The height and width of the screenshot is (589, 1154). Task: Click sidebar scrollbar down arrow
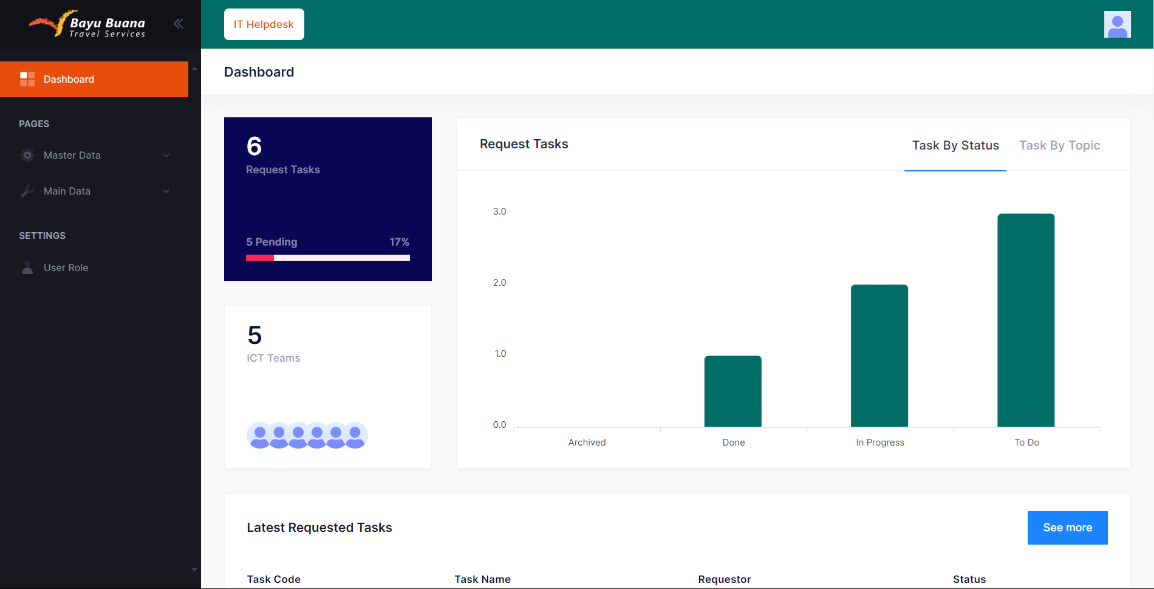(x=194, y=570)
